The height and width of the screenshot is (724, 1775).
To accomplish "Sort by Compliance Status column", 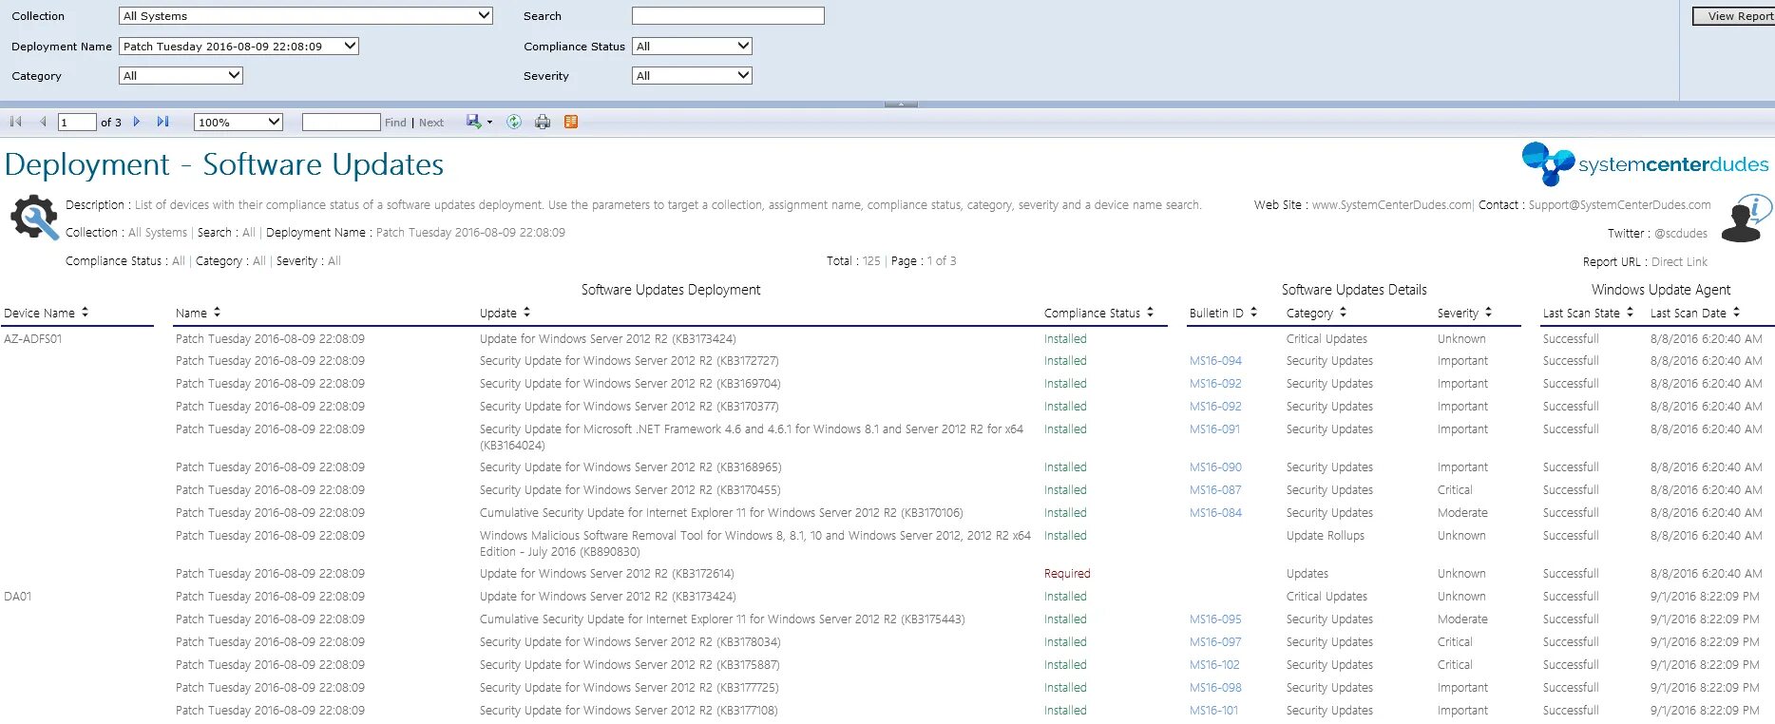I will (x=1150, y=312).
